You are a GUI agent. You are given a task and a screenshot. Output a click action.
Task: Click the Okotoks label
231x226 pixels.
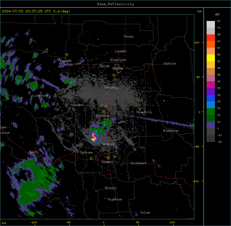coord(110,188)
